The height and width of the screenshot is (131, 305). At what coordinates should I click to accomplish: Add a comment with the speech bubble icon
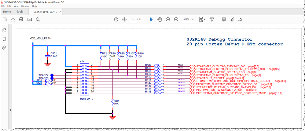pos(224,20)
